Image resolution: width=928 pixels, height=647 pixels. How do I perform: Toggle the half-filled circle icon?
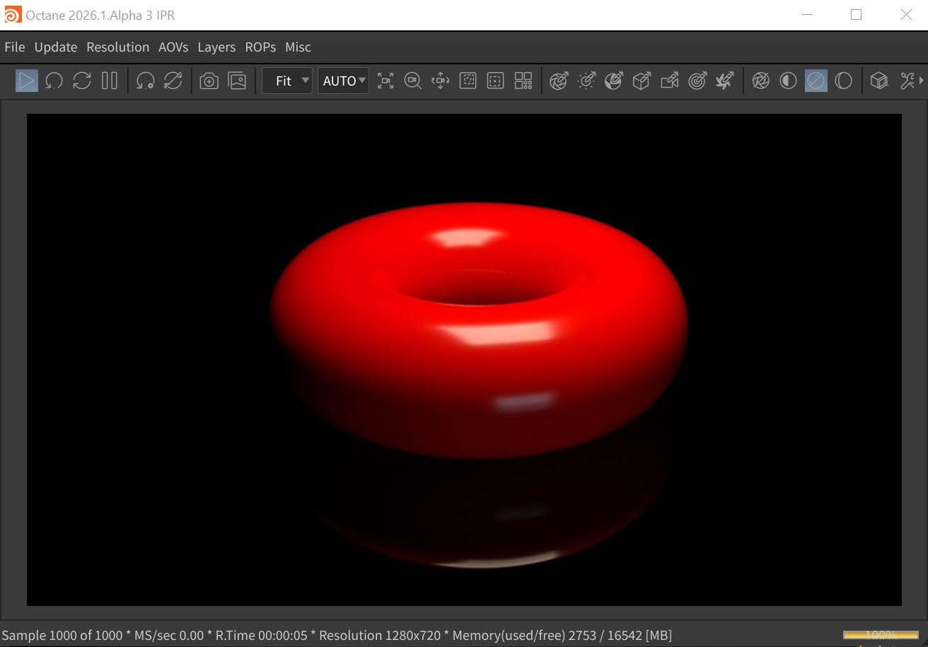[788, 81]
